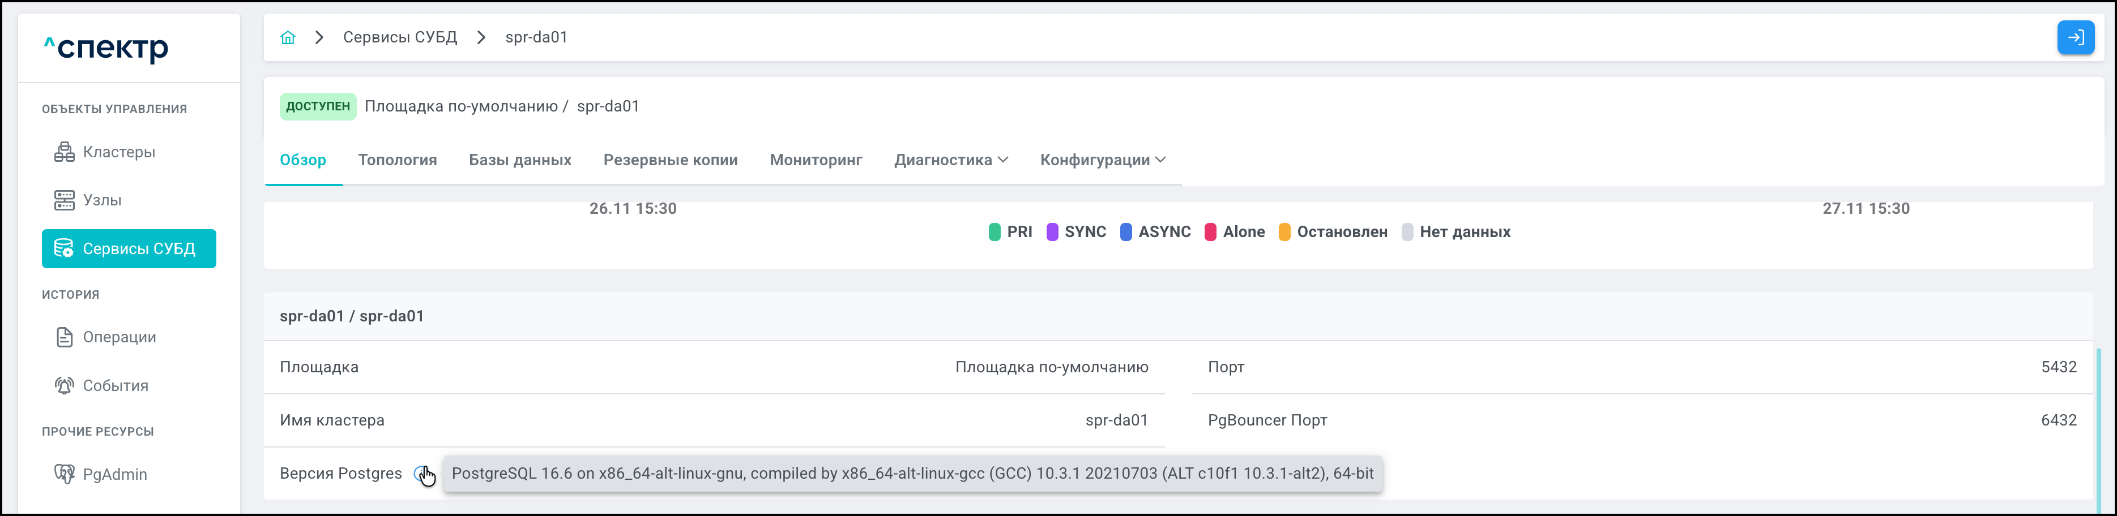Toggle ASYNC series in chart legend

[1155, 232]
